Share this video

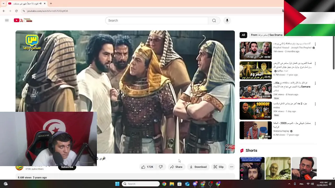click(x=176, y=167)
